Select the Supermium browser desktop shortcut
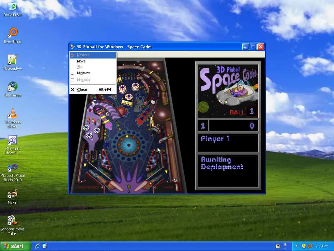This screenshot has width=334, height=251. click(12, 89)
